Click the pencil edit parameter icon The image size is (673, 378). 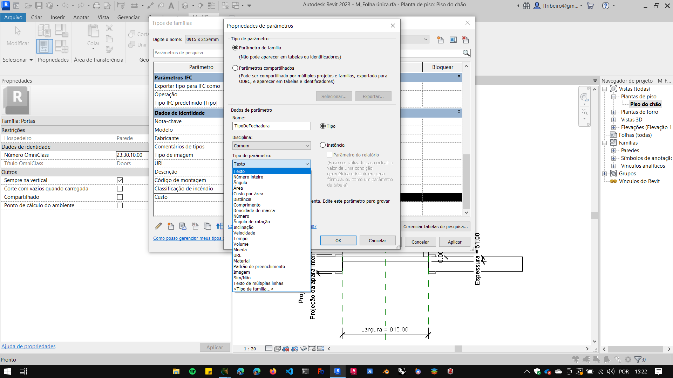pyautogui.click(x=158, y=226)
